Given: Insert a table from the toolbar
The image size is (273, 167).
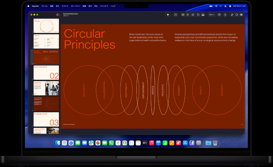Looking at the screenshot, I should click(183, 15).
